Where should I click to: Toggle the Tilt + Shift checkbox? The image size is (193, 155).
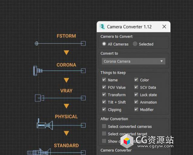(x=104, y=102)
